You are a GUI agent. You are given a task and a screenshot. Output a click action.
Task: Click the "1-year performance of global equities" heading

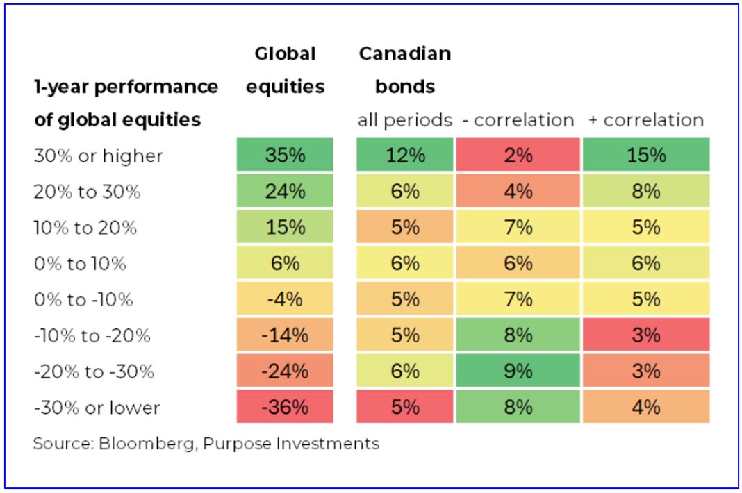[126, 103]
